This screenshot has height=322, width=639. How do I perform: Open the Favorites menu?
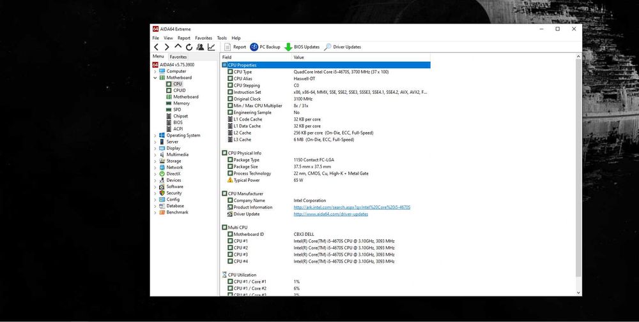203,38
